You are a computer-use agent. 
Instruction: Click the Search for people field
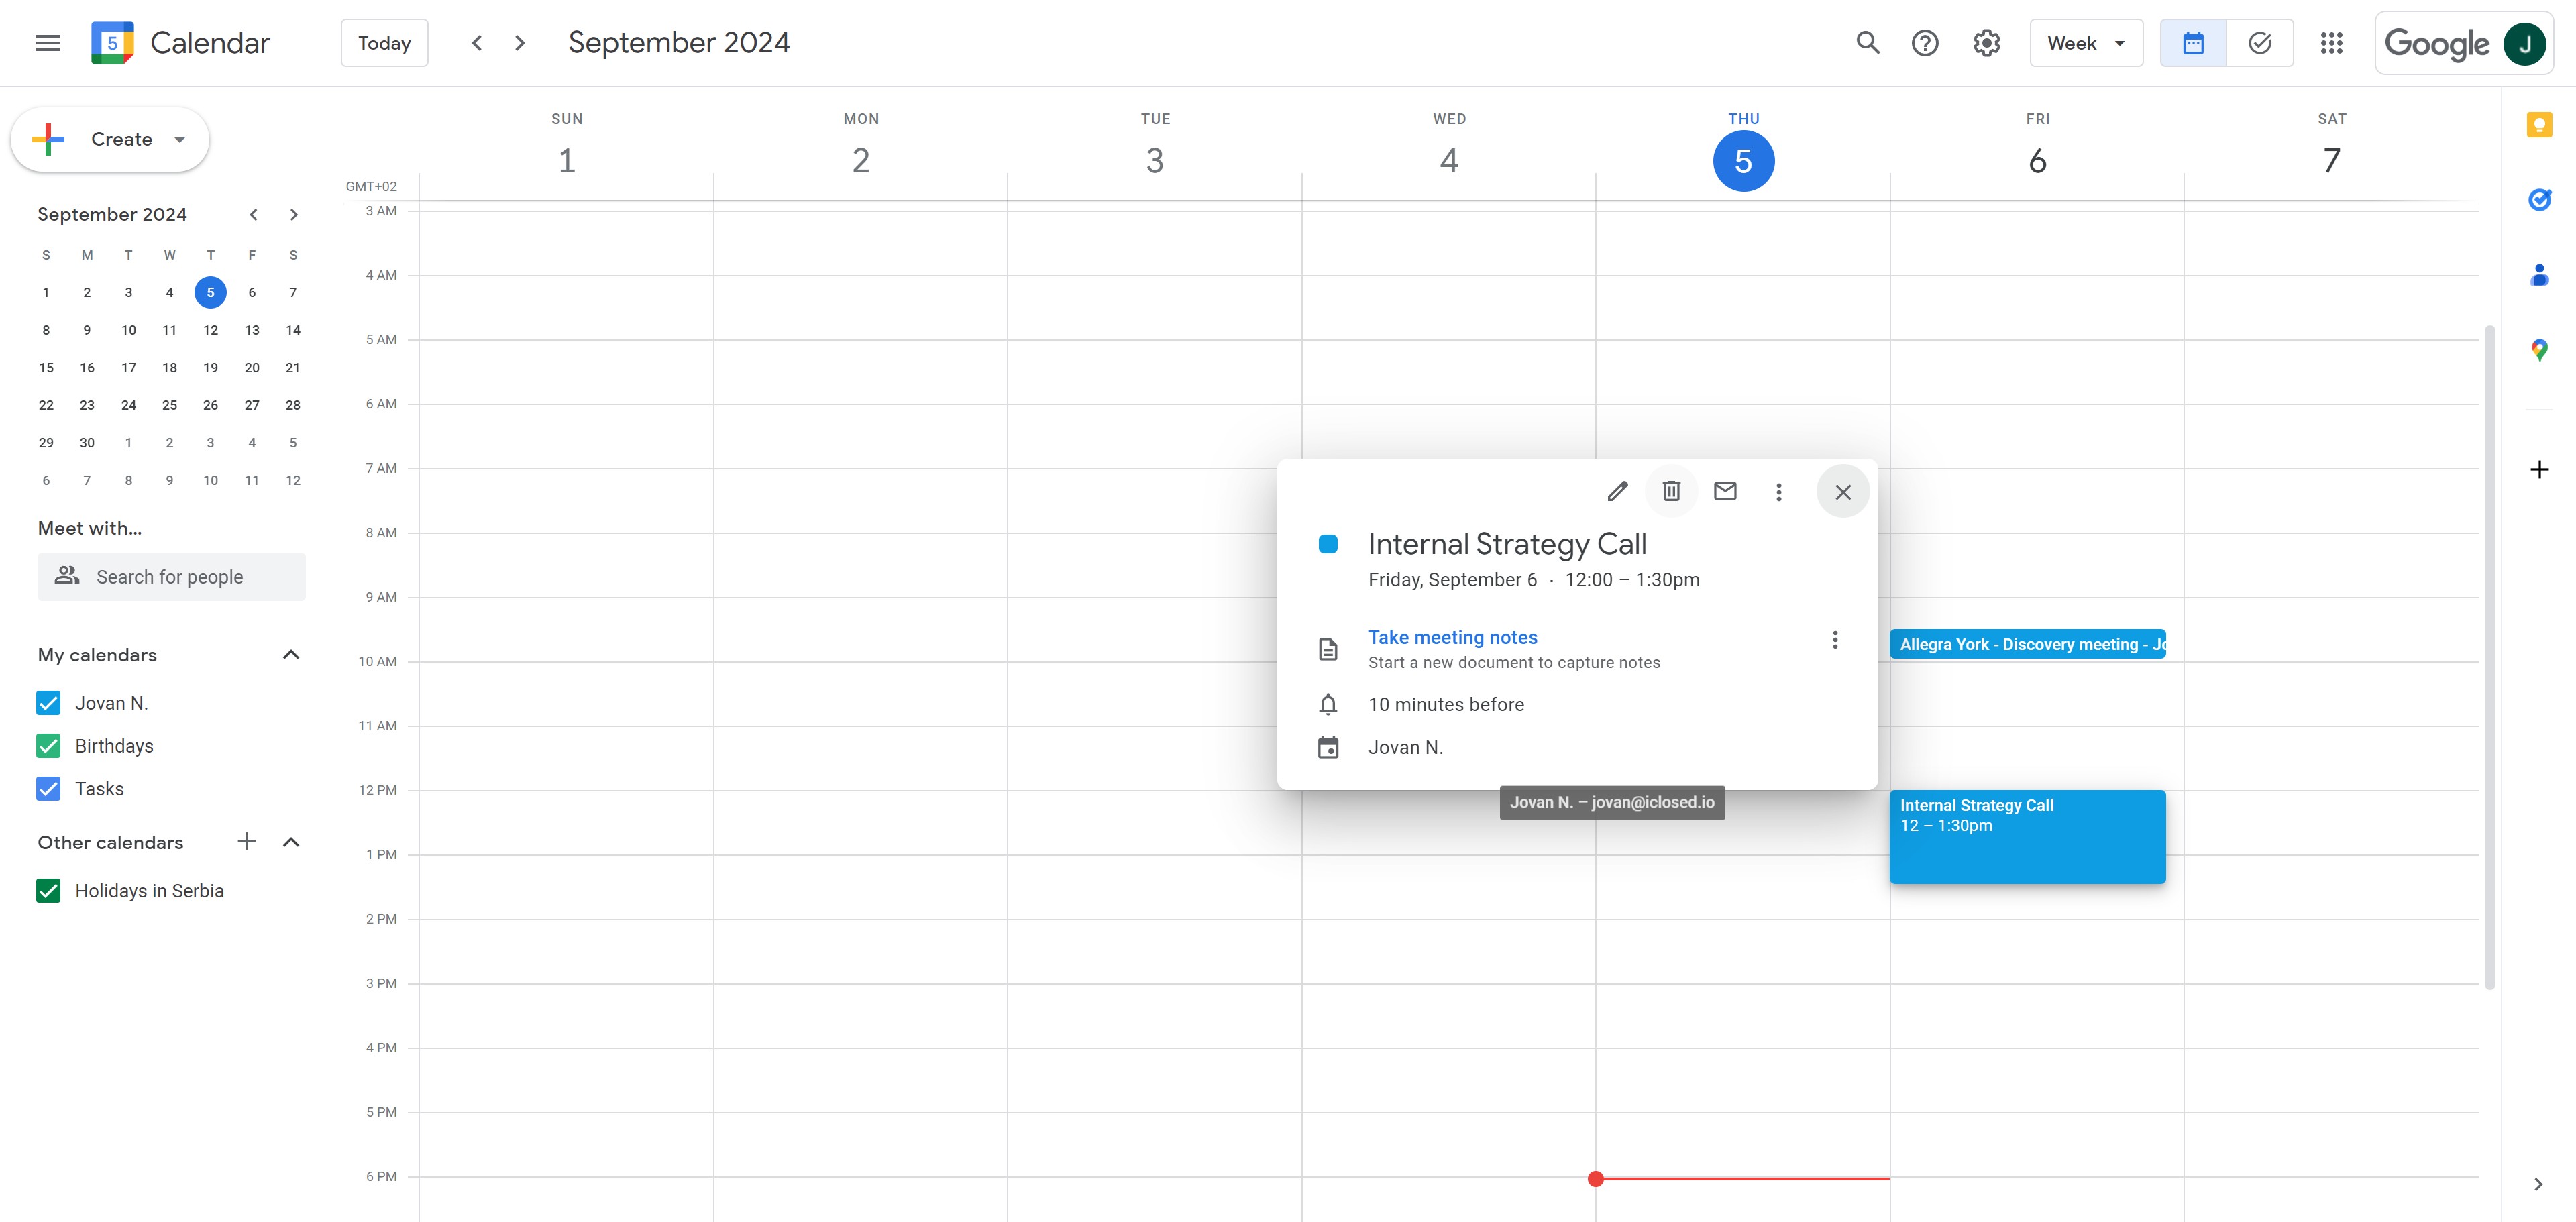pos(171,577)
